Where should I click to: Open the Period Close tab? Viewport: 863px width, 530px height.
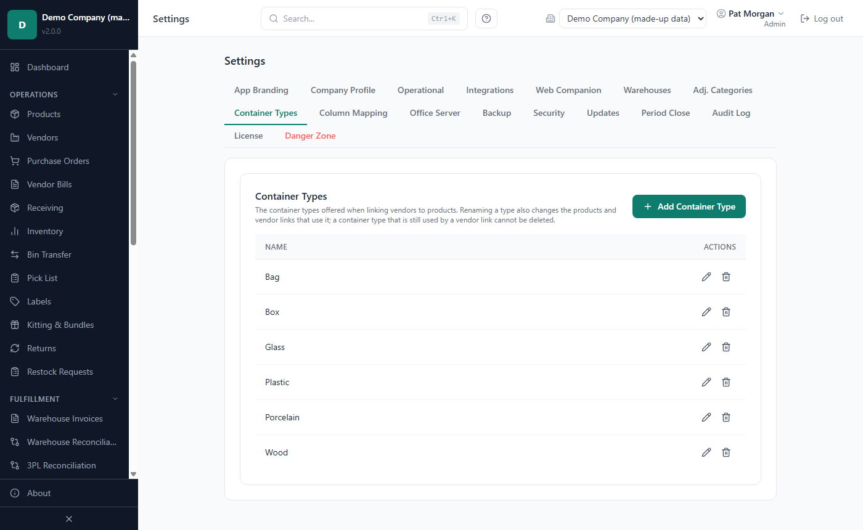click(x=666, y=113)
